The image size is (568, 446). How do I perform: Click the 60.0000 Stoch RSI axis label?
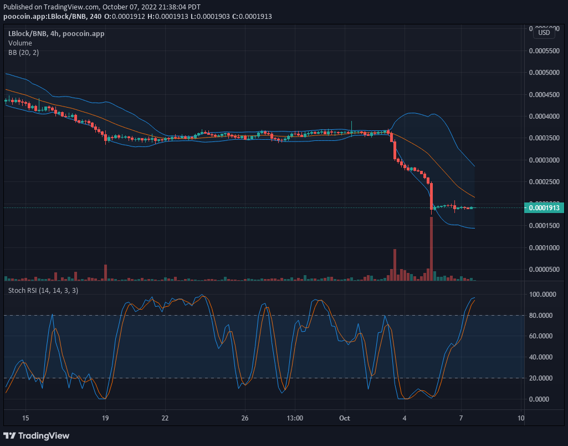pos(541,336)
